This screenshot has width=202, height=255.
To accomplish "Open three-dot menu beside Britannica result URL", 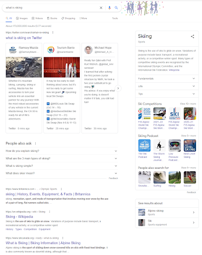I will click(x=61, y=189).
